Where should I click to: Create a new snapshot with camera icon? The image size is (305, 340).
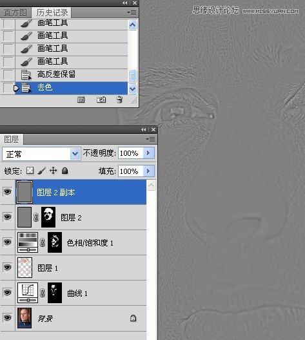pos(101,100)
